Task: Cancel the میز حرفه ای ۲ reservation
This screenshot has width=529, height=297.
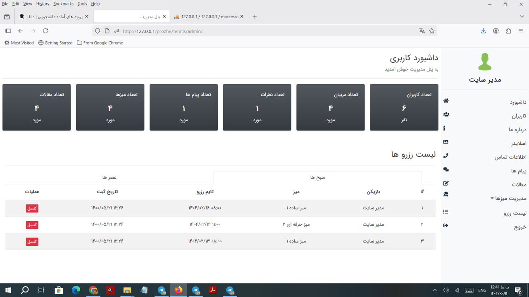Action: pos(32,225)
